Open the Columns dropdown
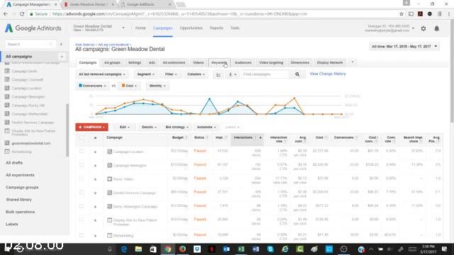The image size is (454, 255). 196,74
